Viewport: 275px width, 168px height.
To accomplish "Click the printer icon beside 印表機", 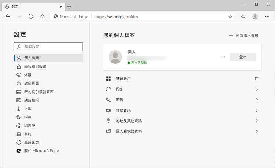I will (x=19, y=125).
